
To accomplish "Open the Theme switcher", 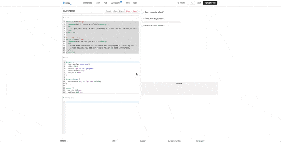I will pyautogui.click(x=181, y=3).
